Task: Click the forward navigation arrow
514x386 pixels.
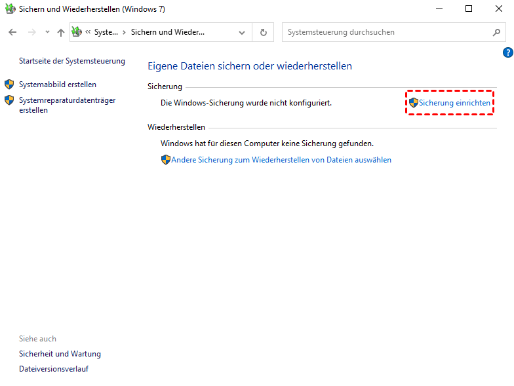Action: [x=31, y=32]
